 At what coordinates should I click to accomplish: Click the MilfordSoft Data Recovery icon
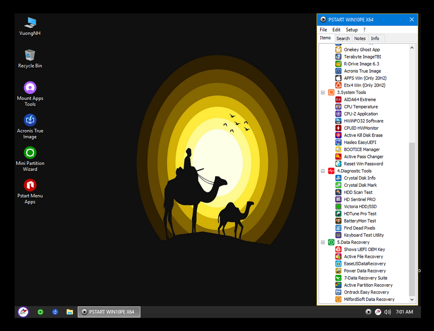(338, 299)
